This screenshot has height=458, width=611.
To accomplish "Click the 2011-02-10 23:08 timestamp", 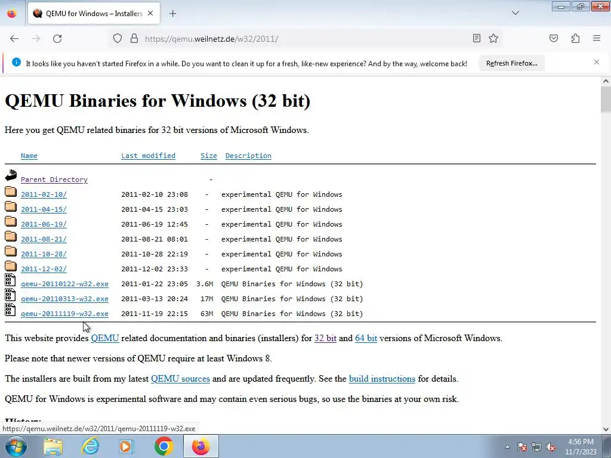I will click(155, 194).
